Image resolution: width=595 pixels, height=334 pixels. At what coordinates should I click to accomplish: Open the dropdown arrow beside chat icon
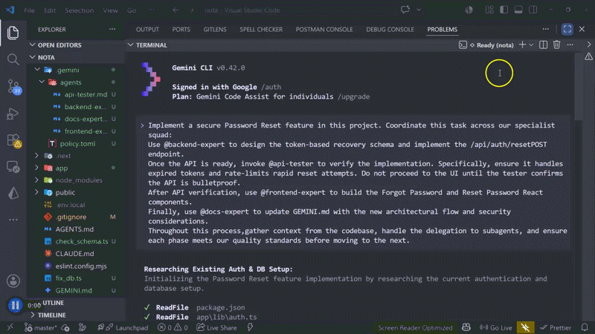point(419,10)
